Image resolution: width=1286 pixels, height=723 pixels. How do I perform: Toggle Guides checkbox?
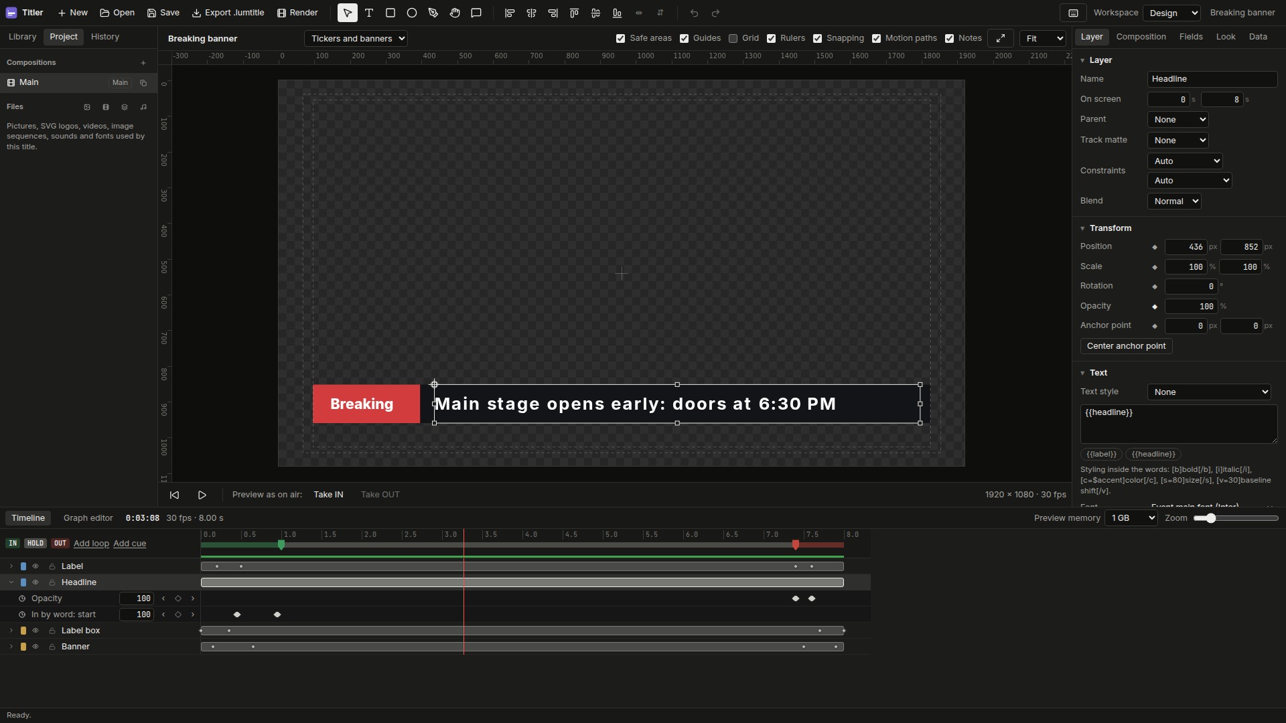click(x=685, y=39)
